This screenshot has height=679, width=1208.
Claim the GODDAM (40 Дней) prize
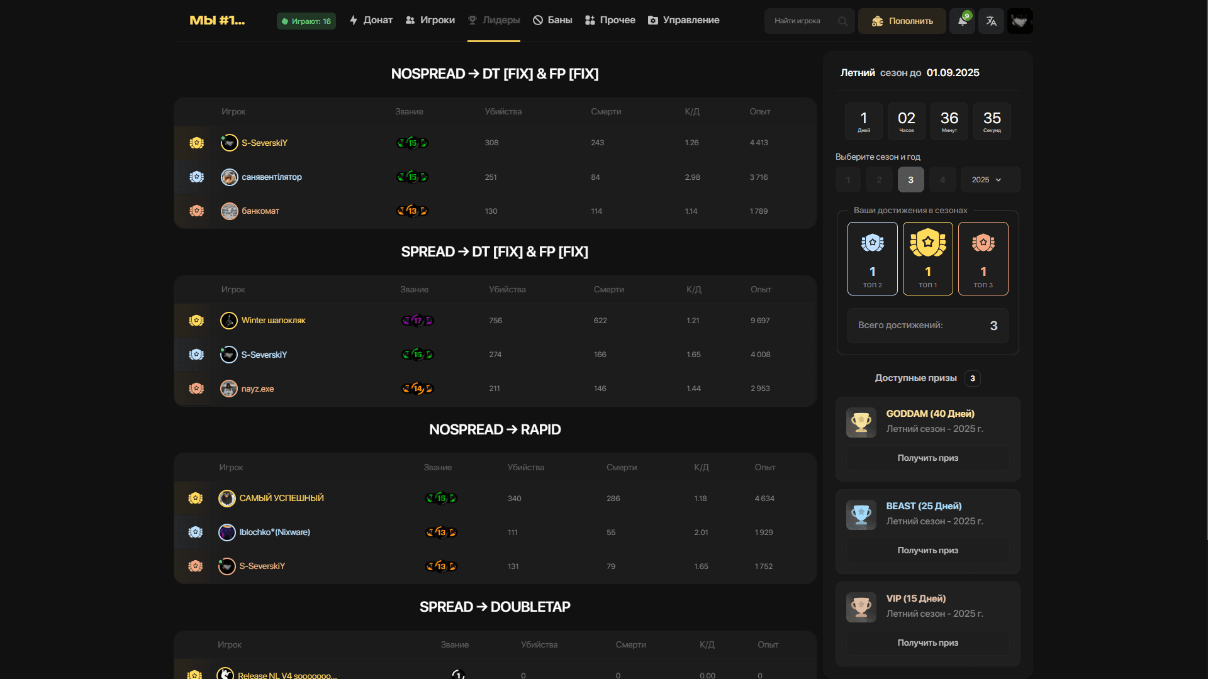[928, 458]
